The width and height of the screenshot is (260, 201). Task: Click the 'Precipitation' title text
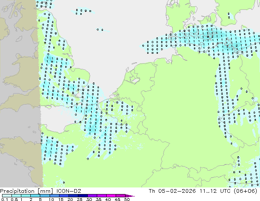tap(17, 191)
